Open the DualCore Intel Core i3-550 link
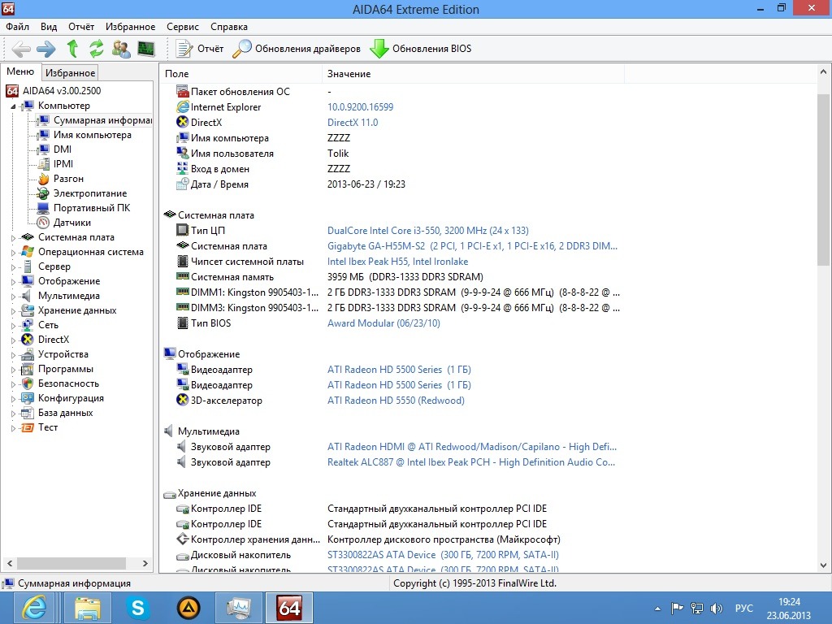The width and height of the screenshot is (832, 624). [x=427, y=231]
